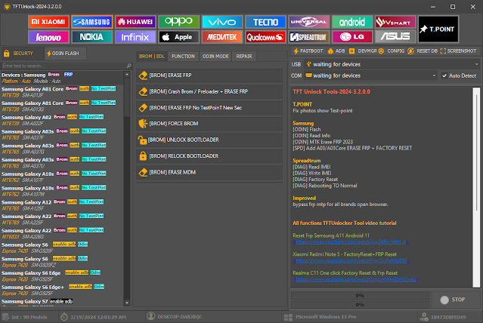Open Xiaomi Redmi Note 5 YouTube link
The width and height of the screenshot is (483, 323).
coord(351,261)
